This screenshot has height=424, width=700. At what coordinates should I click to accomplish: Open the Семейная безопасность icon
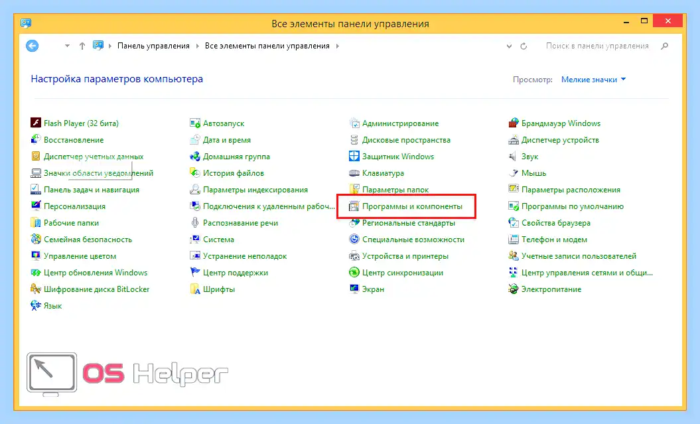tap(36, 239)
